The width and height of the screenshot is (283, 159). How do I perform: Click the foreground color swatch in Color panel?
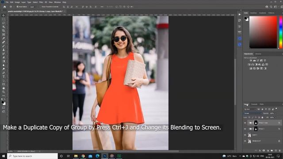point(245,18)
